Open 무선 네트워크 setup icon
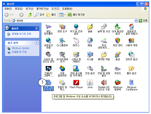This screenshot has height=114, width=151. [x=104, y=41]
